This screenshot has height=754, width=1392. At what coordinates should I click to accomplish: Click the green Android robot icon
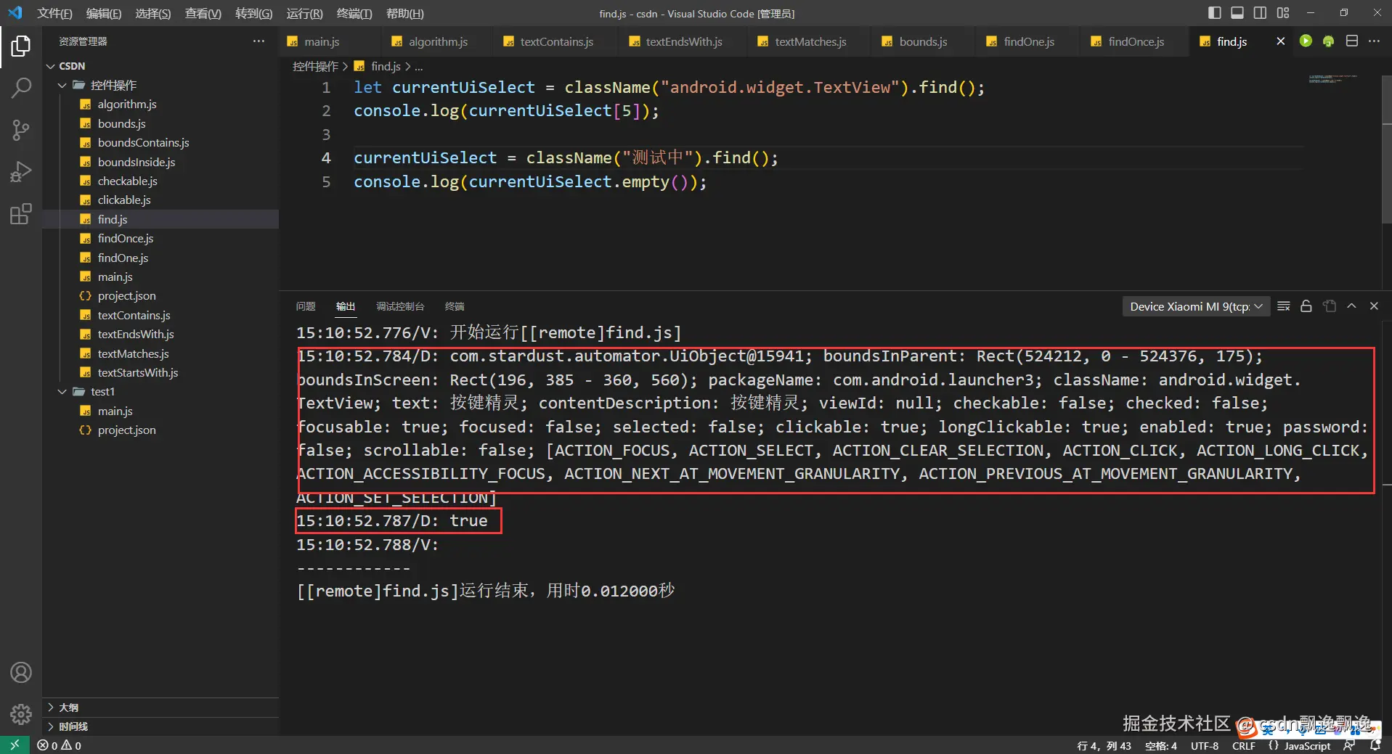click(x=1328, y=41)
